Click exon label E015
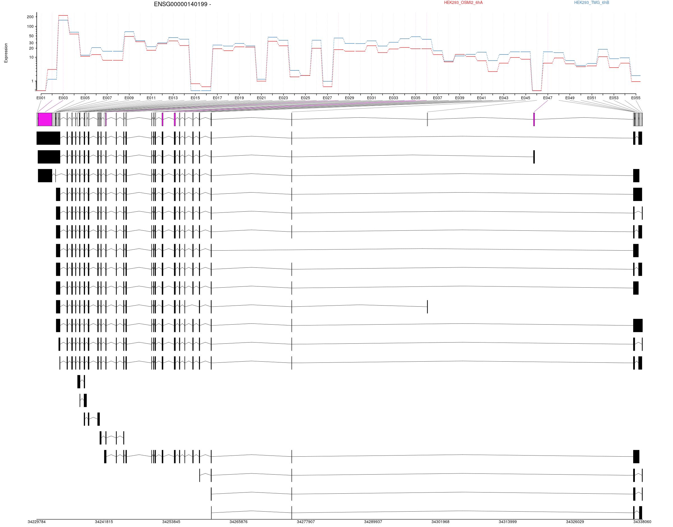 click(195, 98)
